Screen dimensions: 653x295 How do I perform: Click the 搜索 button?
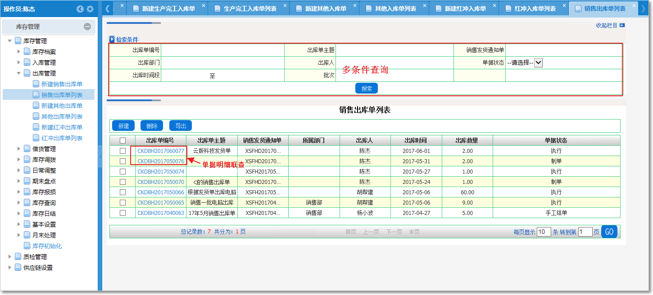366,89
